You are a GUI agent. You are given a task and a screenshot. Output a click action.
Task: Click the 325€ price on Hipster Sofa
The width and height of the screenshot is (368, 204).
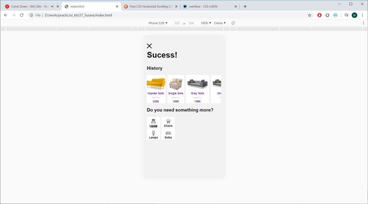[x=156, y=101]
